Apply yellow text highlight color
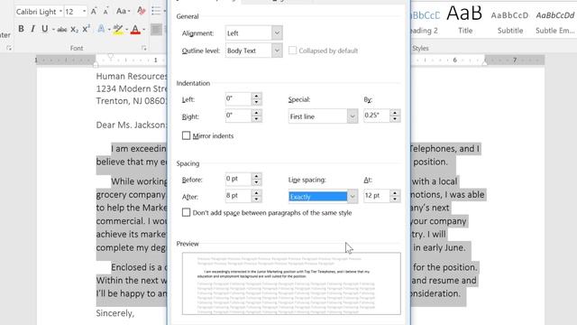Image resolution: width=577 pixels, height=325 pixels. tap(118, 29)
